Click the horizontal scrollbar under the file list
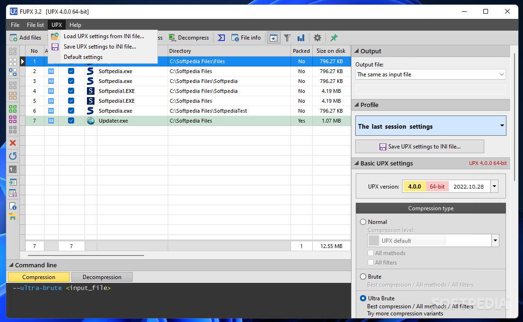The image size is (523, 322). 86,256
